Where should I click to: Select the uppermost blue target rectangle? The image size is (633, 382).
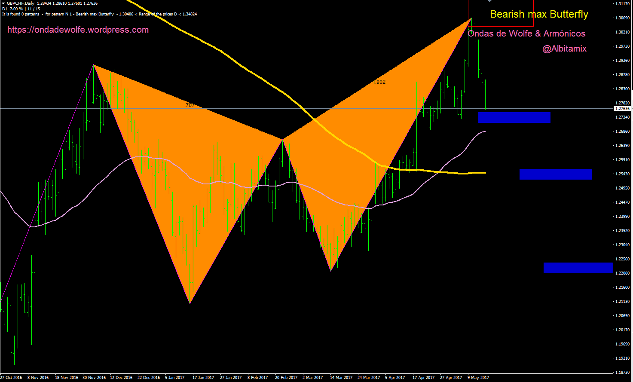coord(514,117)
